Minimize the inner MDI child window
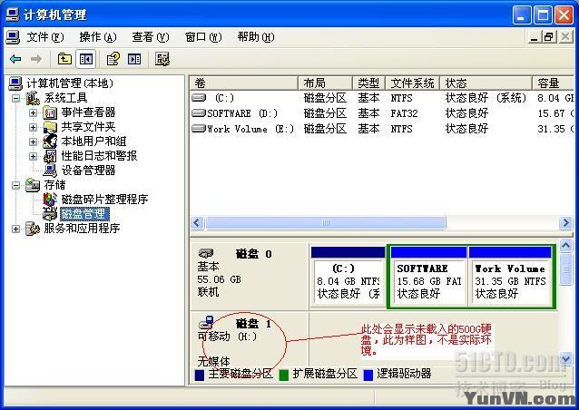The image size is (579, 410). tap(535, 37)
